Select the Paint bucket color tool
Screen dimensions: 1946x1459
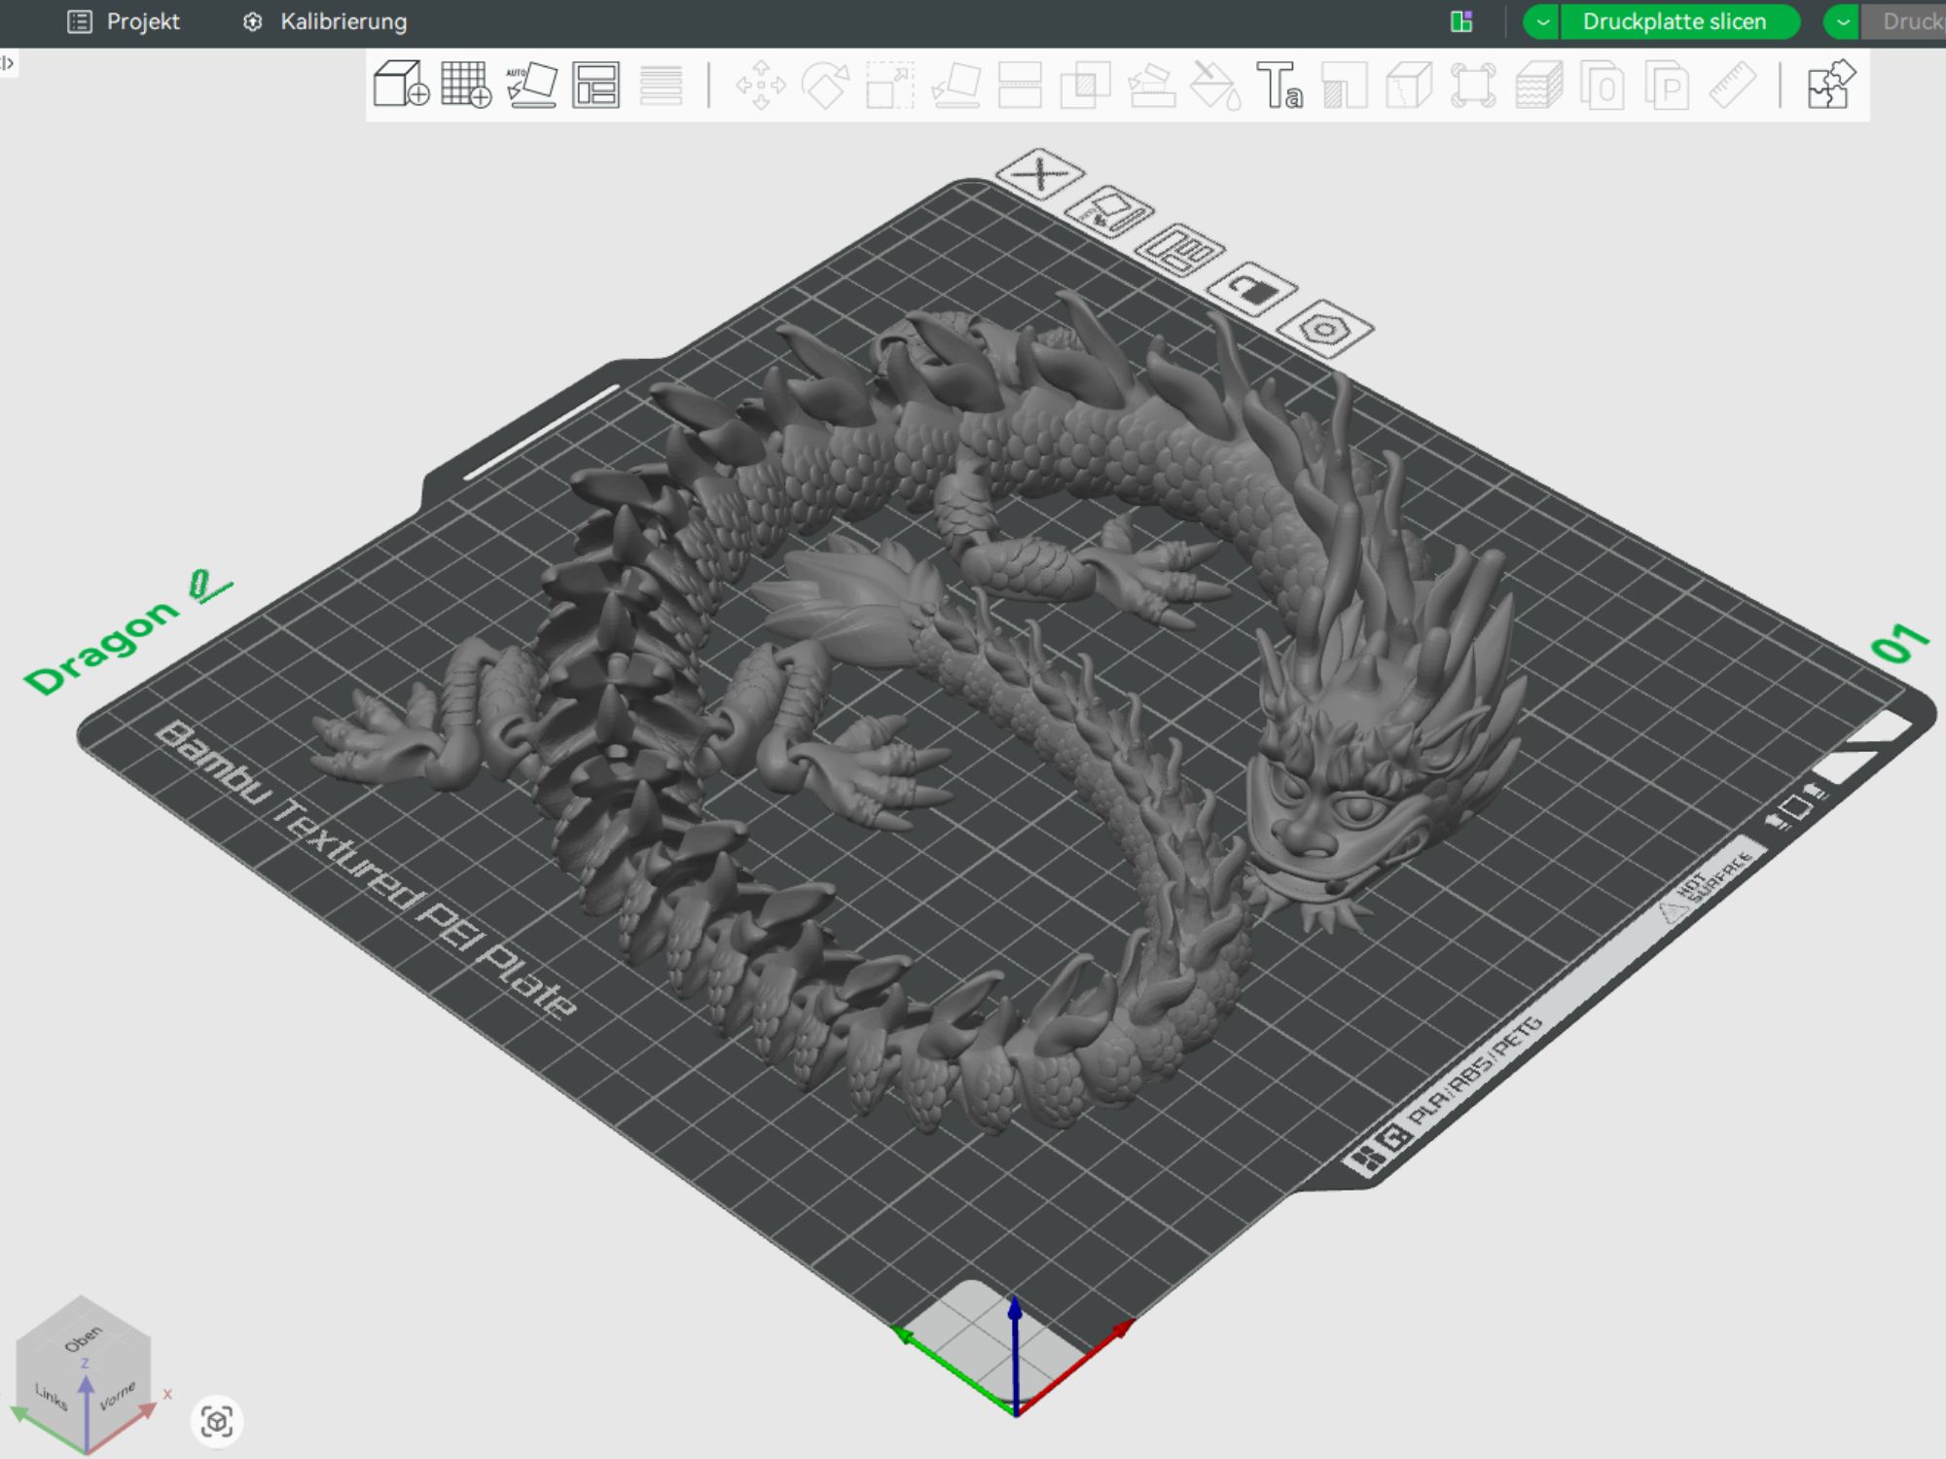pyautogui.click(x=1215, y=85)
